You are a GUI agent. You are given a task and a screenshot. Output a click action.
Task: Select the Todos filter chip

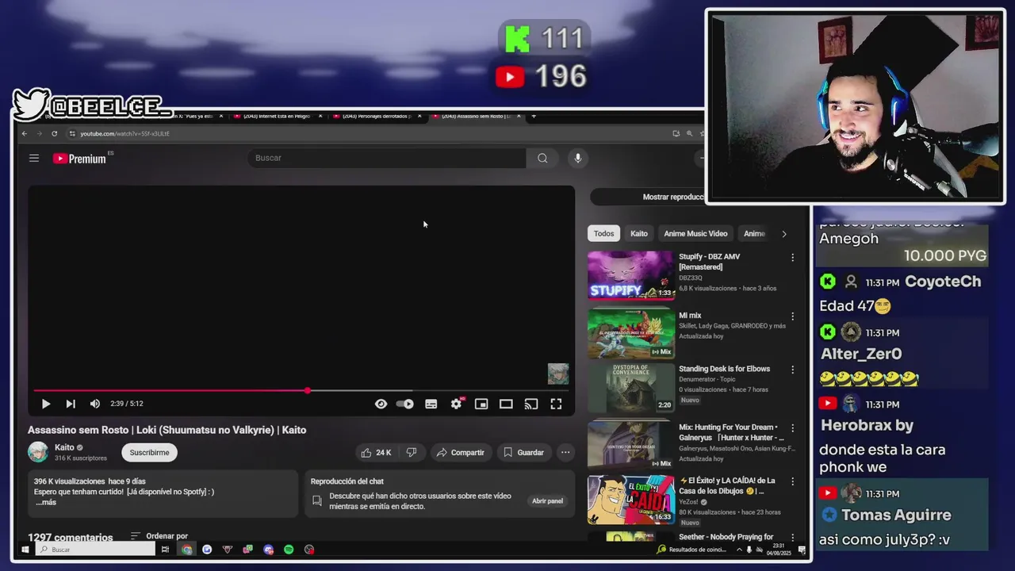604,233
